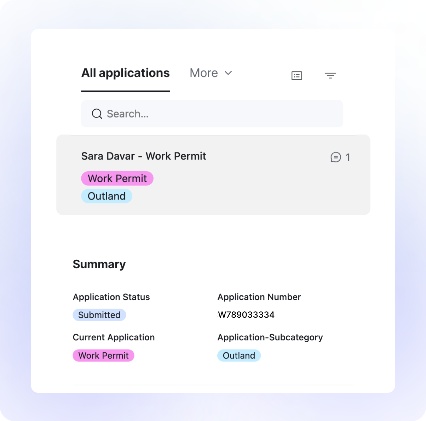Select Outland badge under Application-Subcategory
Screen dimensions: 426x421
pos(239,356)
